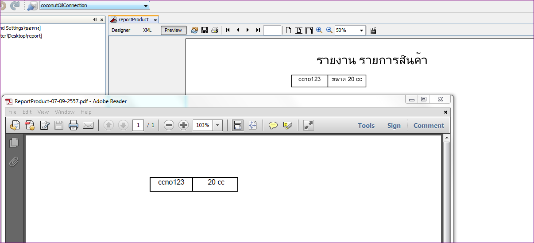Go to previous page in preview

[x=238, y=30]
